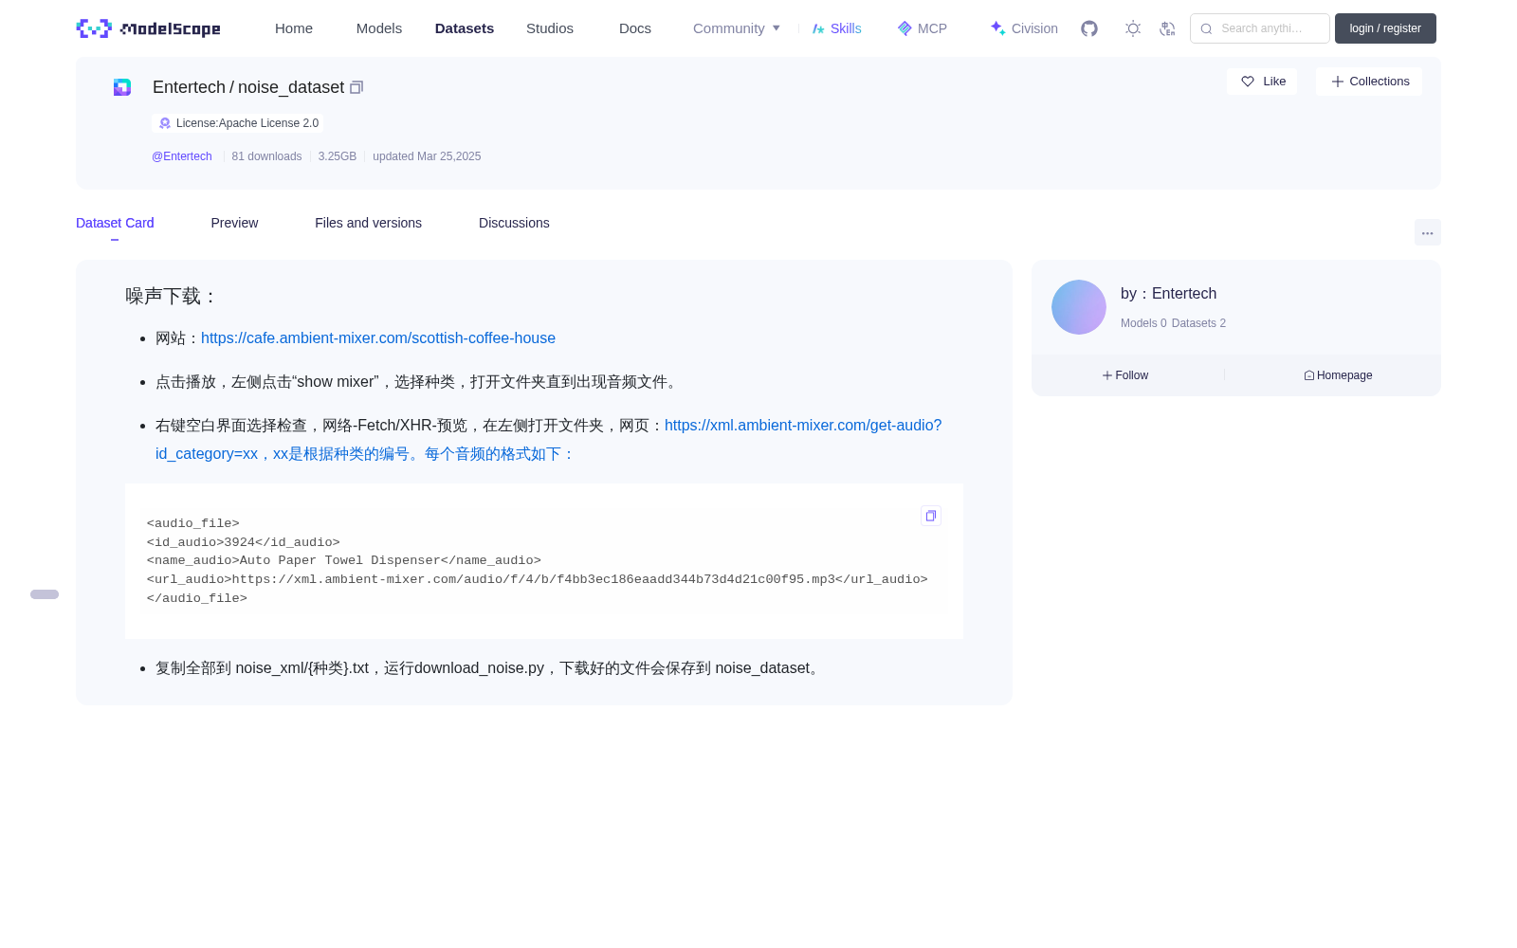Open the author's Homepage

pos(1338,375)
